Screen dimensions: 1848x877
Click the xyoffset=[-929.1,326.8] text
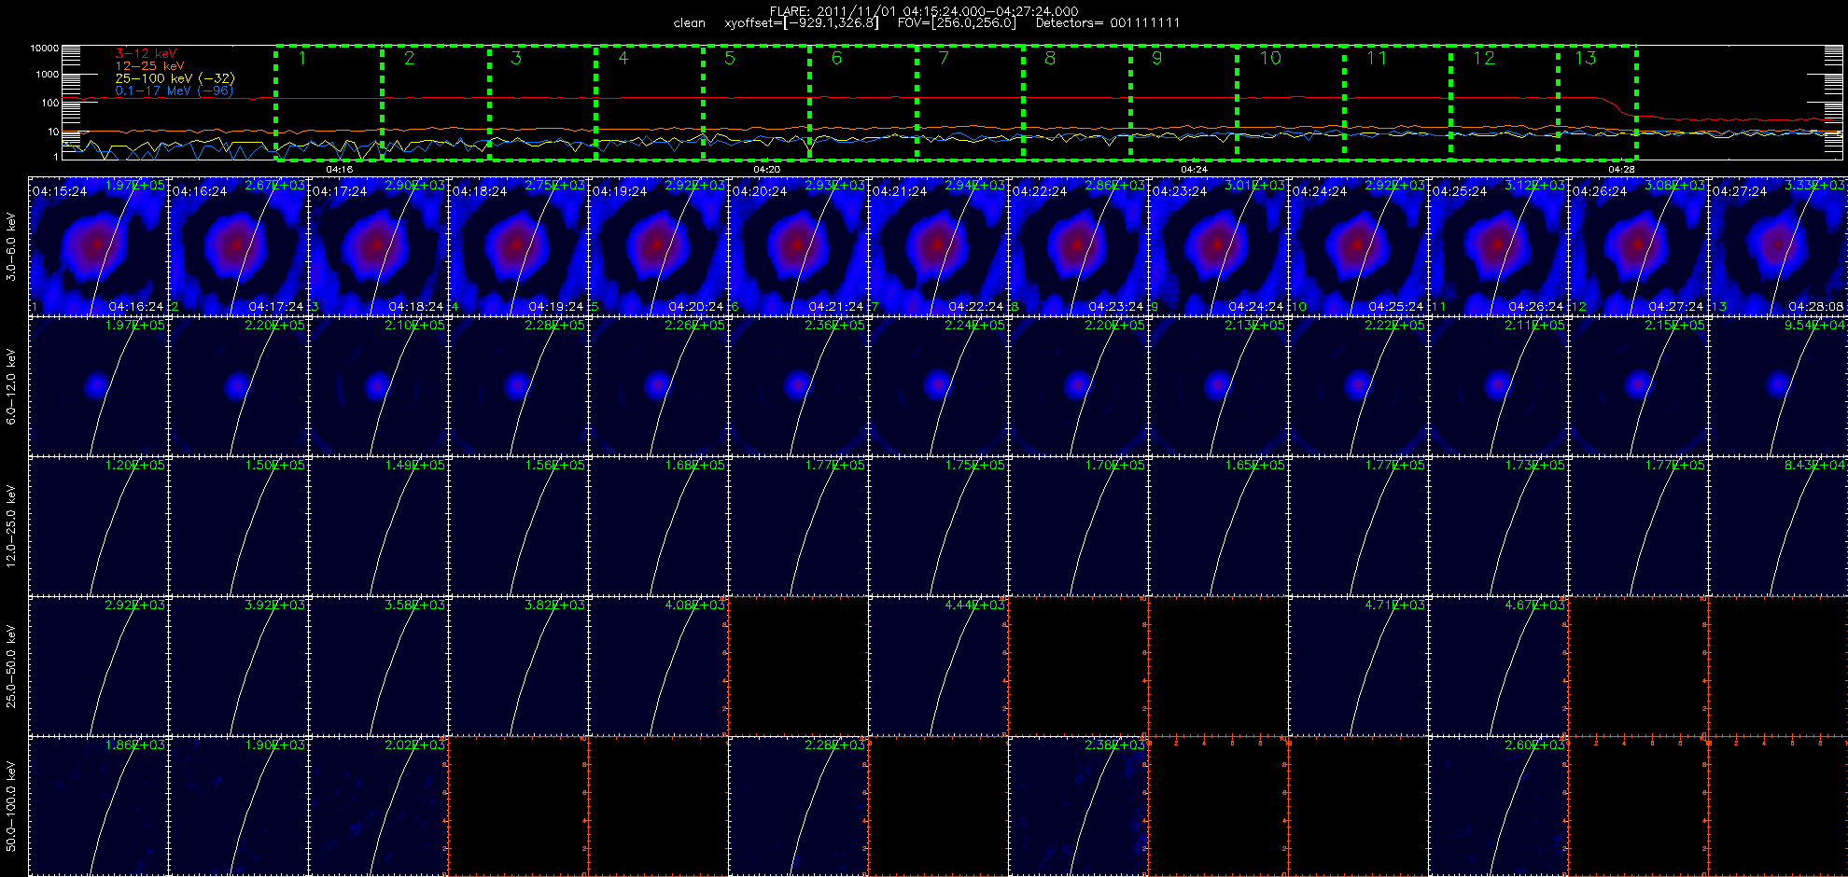pyautogui.click(x=801, y=22)
